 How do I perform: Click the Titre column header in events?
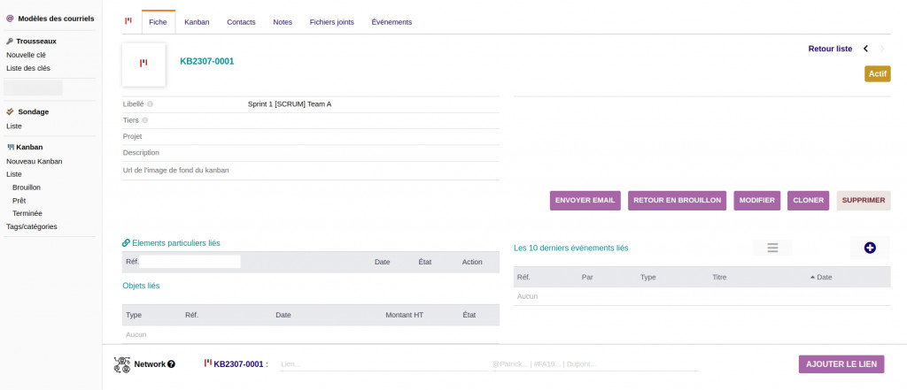point(719,278)
